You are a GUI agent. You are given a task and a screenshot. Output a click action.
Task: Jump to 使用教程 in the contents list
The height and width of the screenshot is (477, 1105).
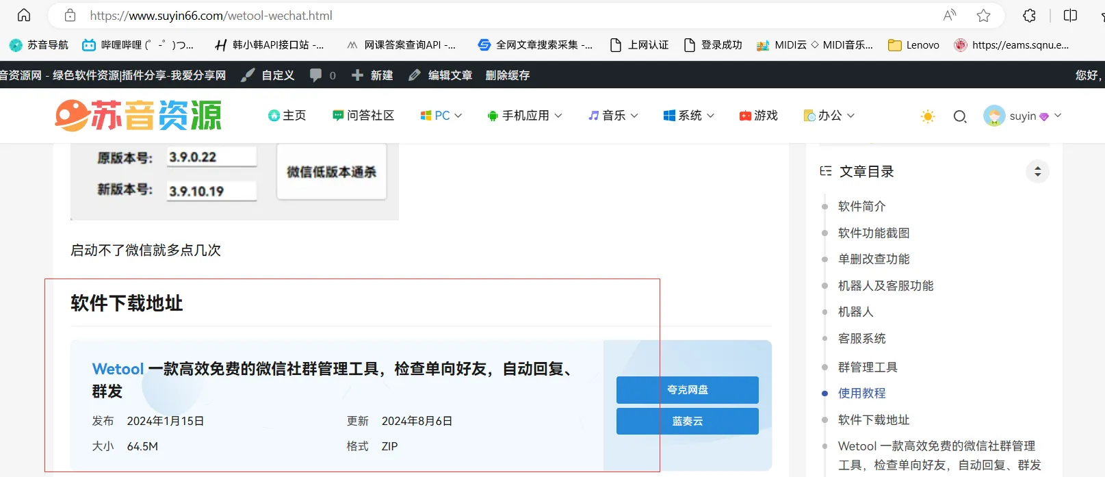[x=861, y=393]
